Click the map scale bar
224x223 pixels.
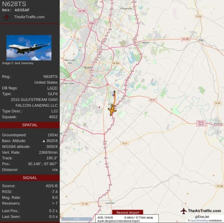[77, 219]
